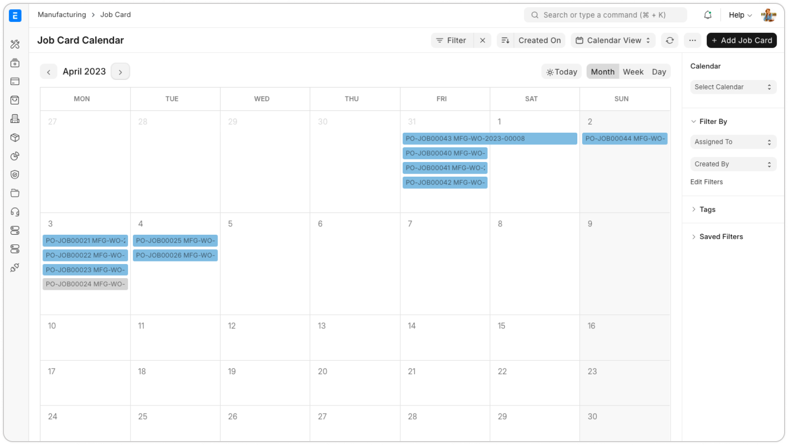The image size is (788, 445).
Task: Switch calendar to Month view
Action: pos(603,72)
